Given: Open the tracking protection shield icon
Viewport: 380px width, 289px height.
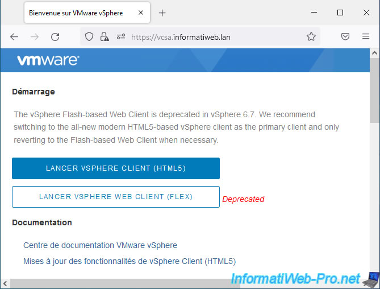Looking at the screenshot, I should [x=89, y=36].
